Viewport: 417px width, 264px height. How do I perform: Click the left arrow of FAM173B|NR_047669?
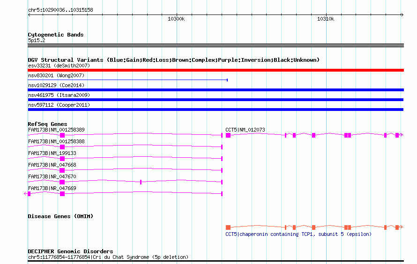point(25,194)
